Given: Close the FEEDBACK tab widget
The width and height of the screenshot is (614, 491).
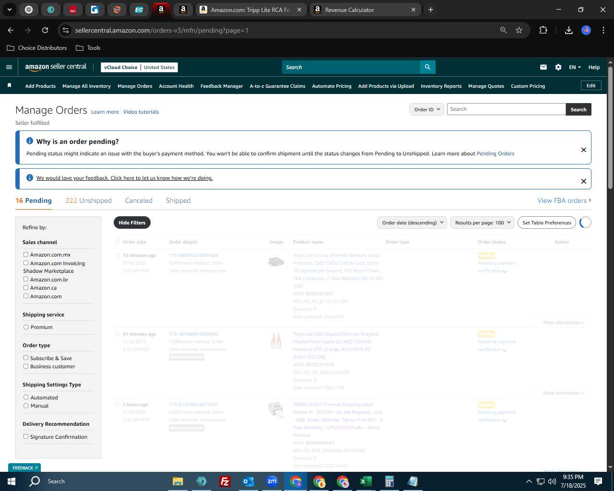Looking at the screenshot, I should click(x=36, y=468).
